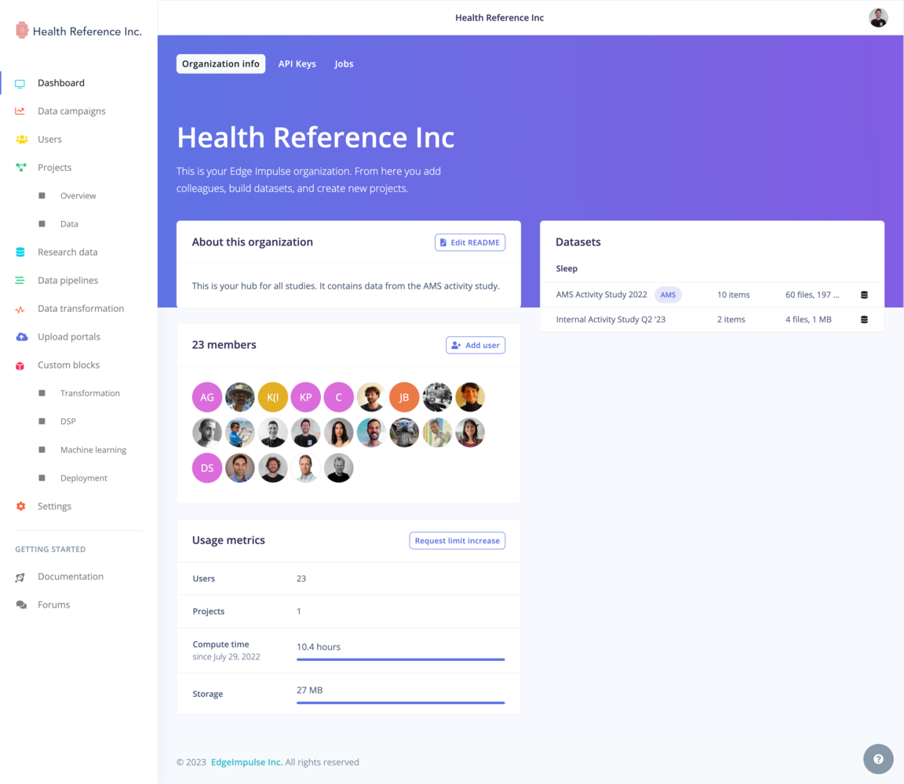Click the Documentation rocket icon

click(20, 577)
